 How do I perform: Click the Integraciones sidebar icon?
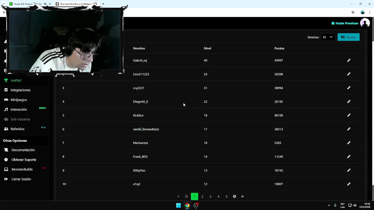(x=6, y=90)
